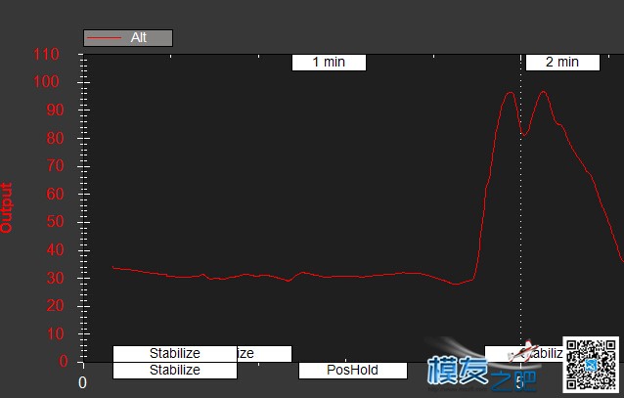Click the Output axis title
The width and height of the screenshot is (624, 398).
pos(6,207)
